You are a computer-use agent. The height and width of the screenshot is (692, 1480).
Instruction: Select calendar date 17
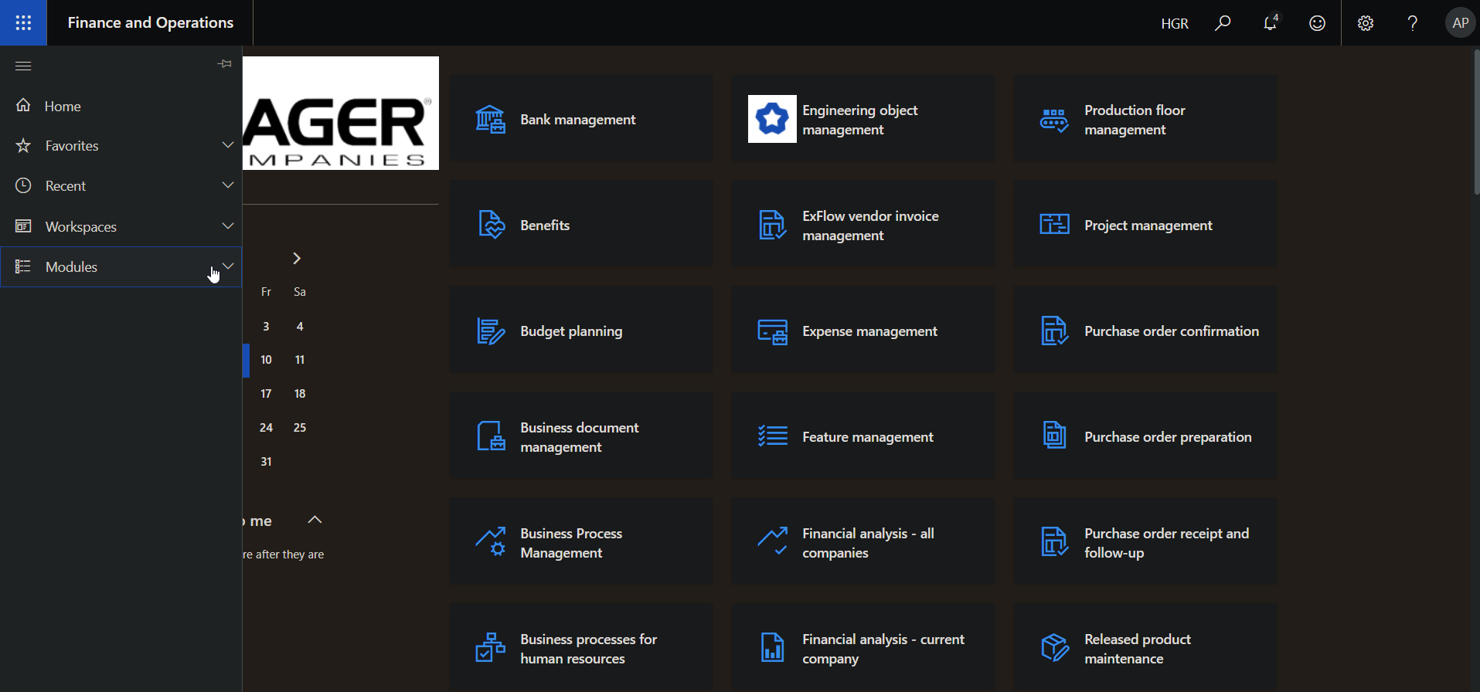(266, 393)
